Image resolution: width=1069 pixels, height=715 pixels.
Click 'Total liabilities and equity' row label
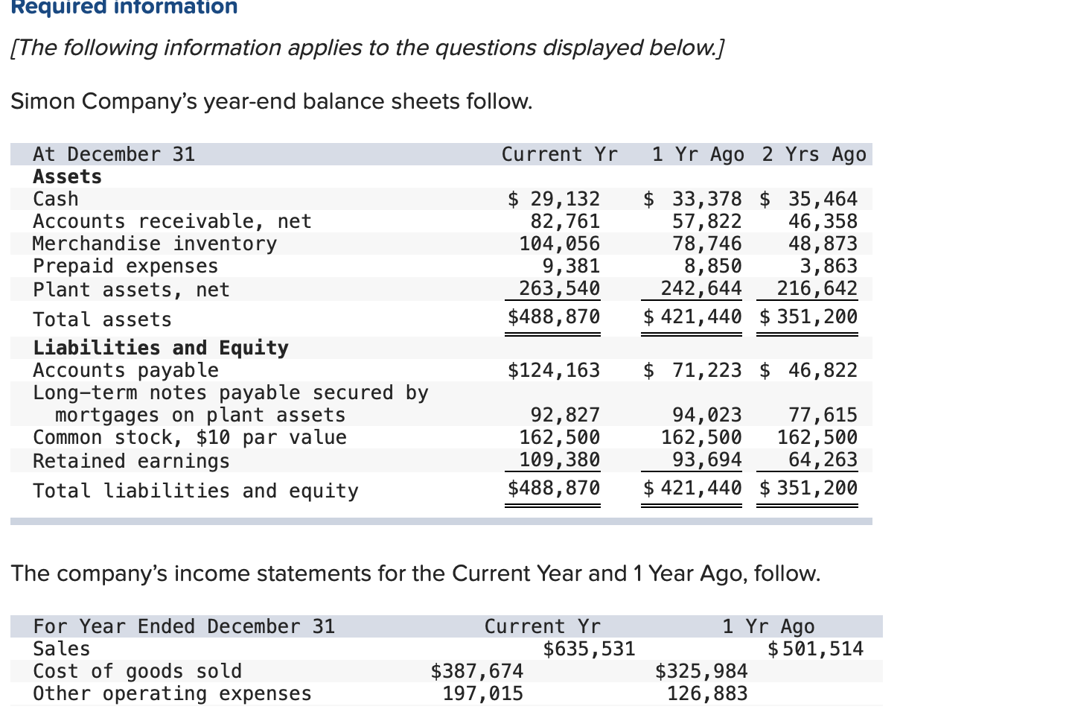[x=196, y=491]
